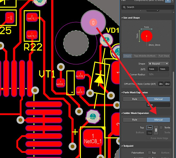The height and width of the screenshot is (158, 176).
Task: Click the blue filter button at panel top
Action: [x=168, y=1]
